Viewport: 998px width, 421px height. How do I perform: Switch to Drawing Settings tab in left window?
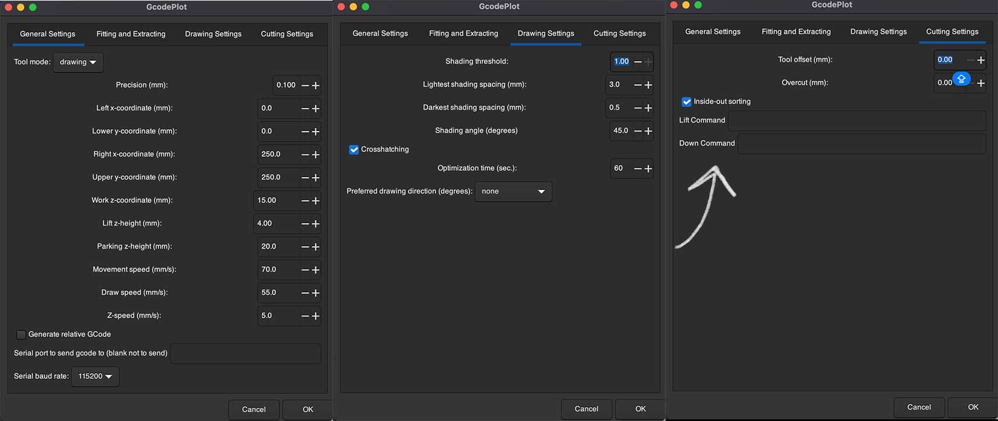coord(213,34)
